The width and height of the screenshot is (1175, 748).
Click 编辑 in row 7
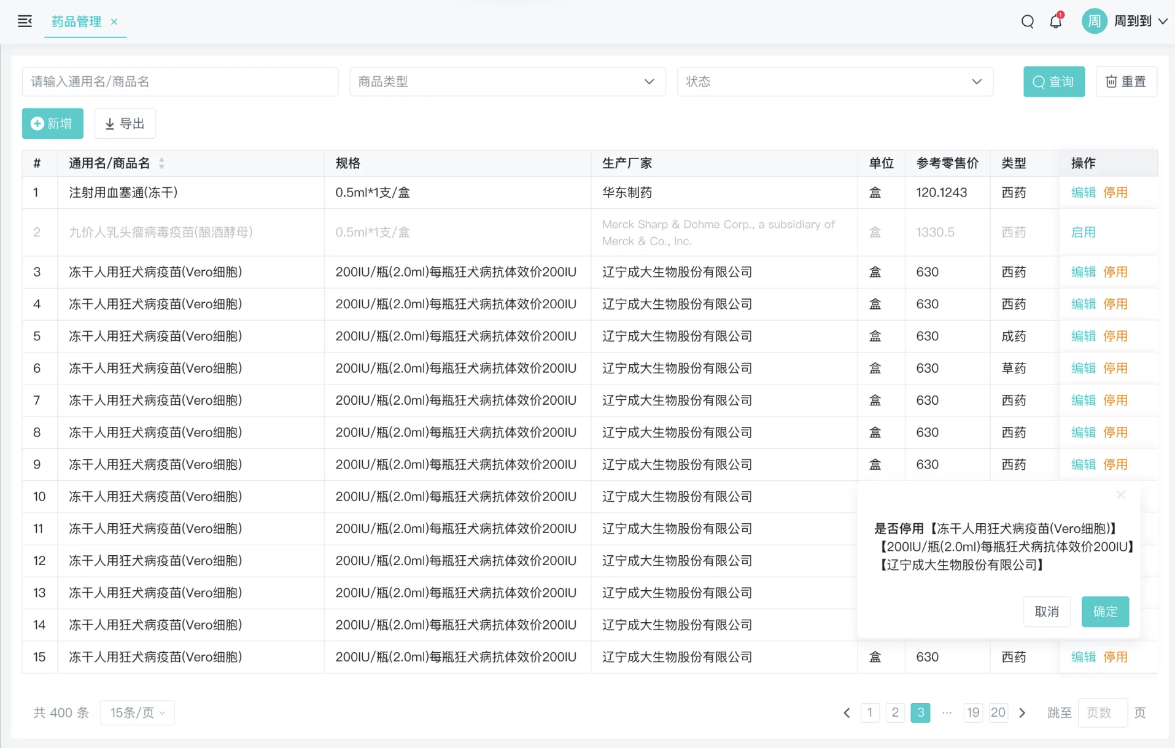[1083, 400]
